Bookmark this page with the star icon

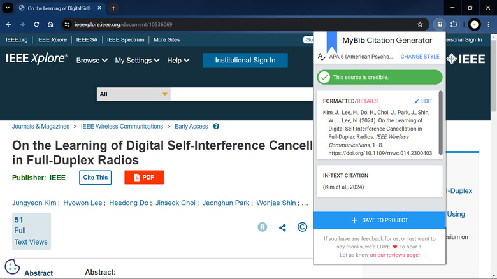pos(420,24)
